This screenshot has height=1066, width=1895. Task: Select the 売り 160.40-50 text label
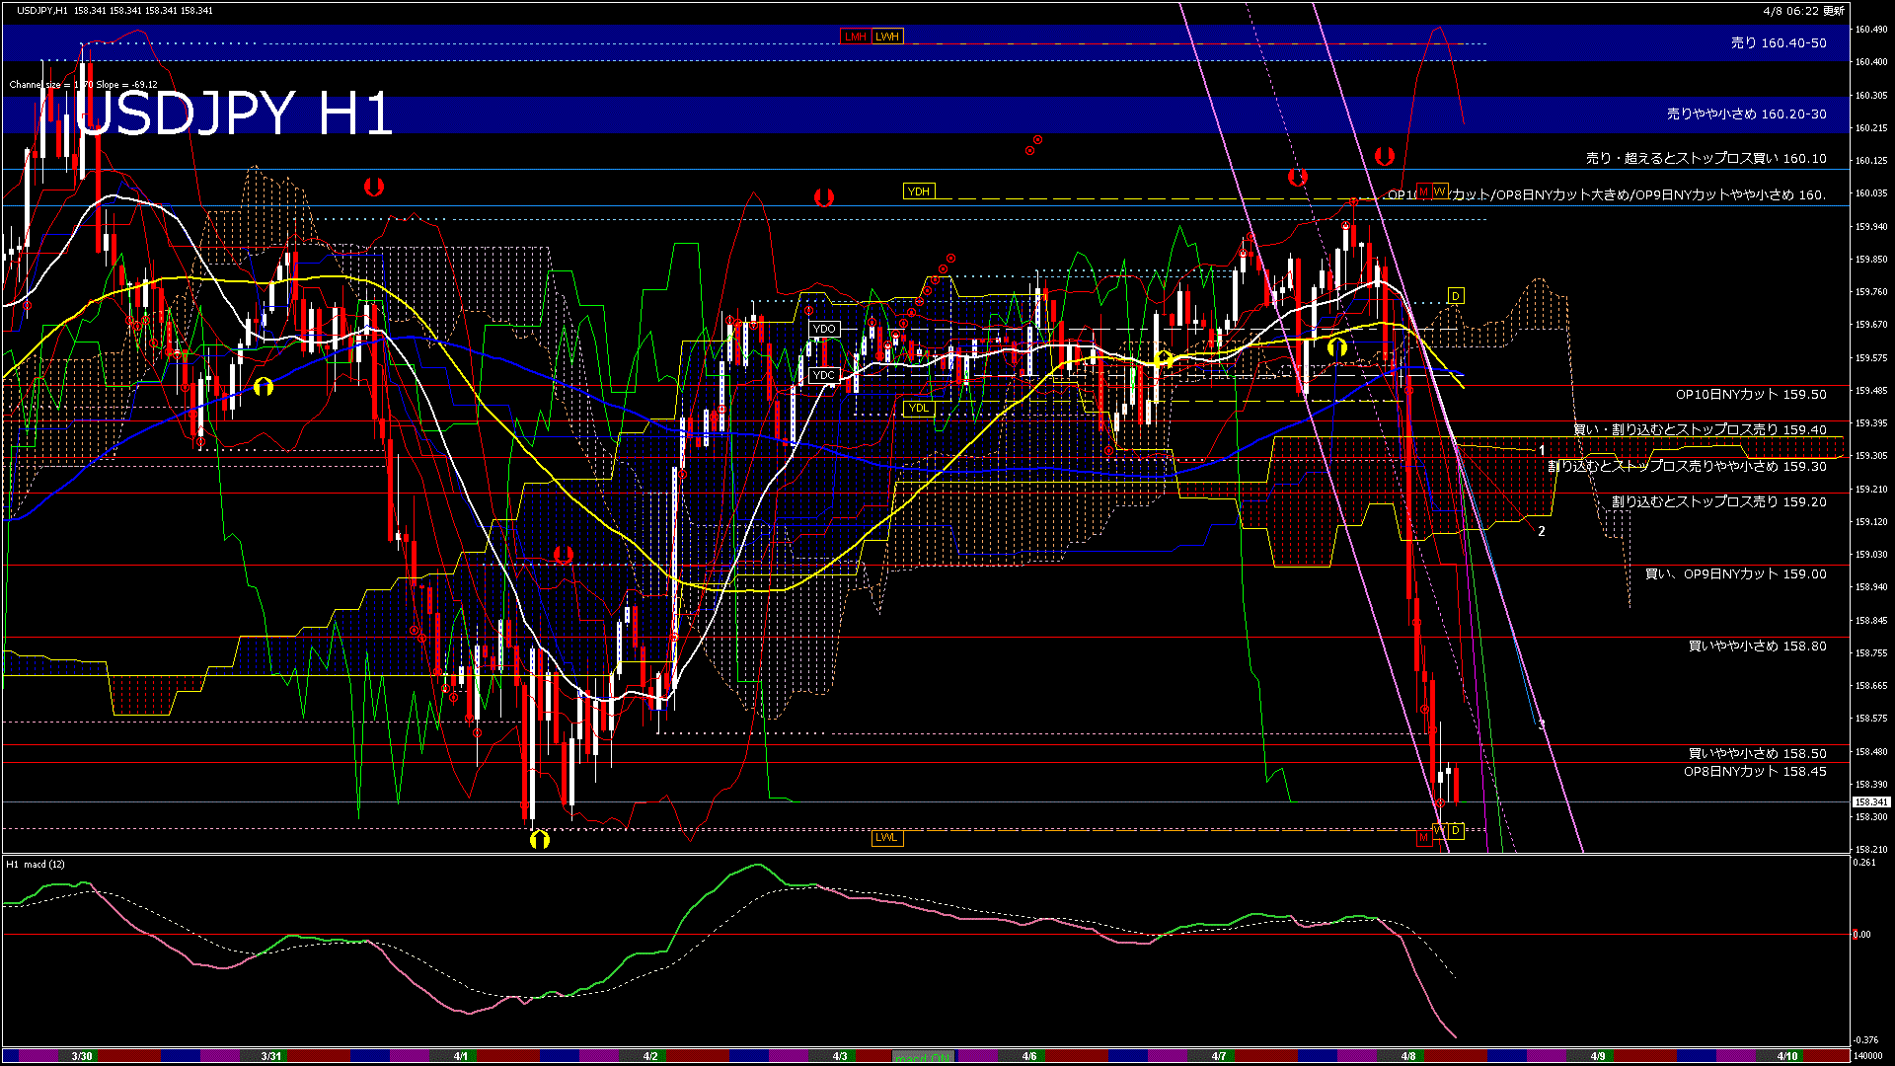click(x=1779, y=43)
